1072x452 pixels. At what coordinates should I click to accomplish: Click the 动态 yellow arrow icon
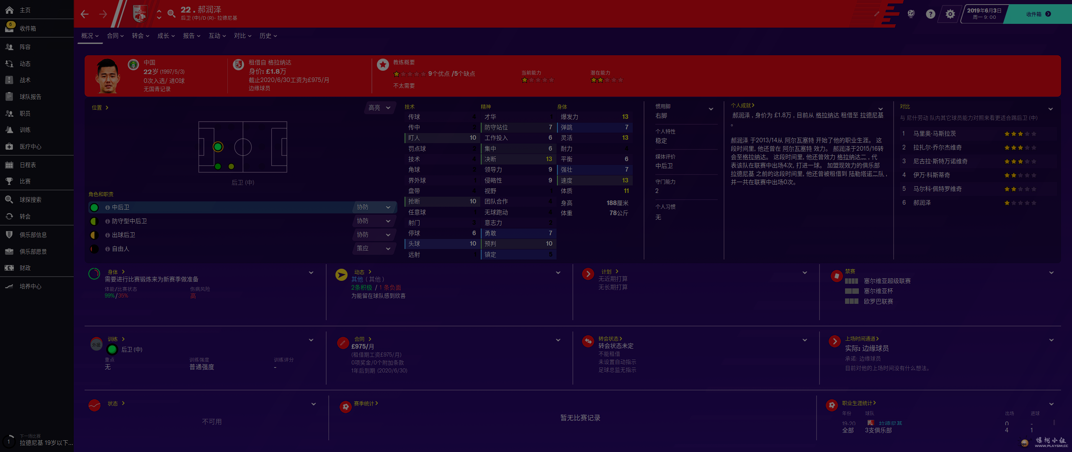tap(341, 275)
